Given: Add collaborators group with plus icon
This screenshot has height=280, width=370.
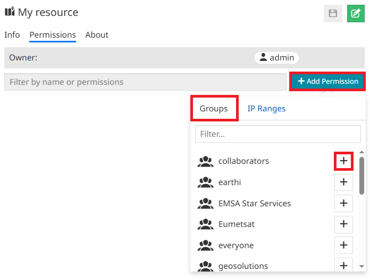Looking at the screenshot, I should (x=343, y=161).
